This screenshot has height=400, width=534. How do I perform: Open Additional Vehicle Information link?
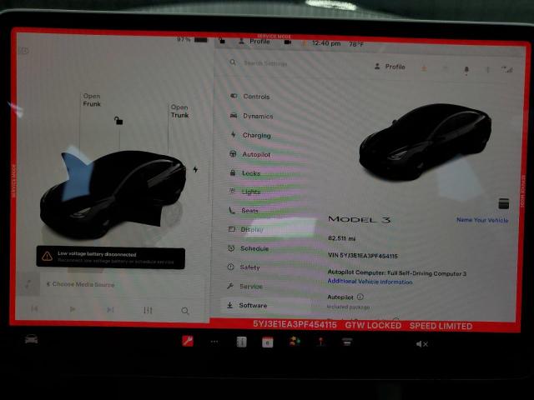pyautogui.click(x=370, y=282)
